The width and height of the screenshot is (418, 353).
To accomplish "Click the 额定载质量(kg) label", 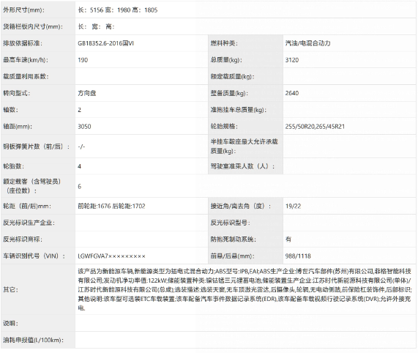I will 233,76.
